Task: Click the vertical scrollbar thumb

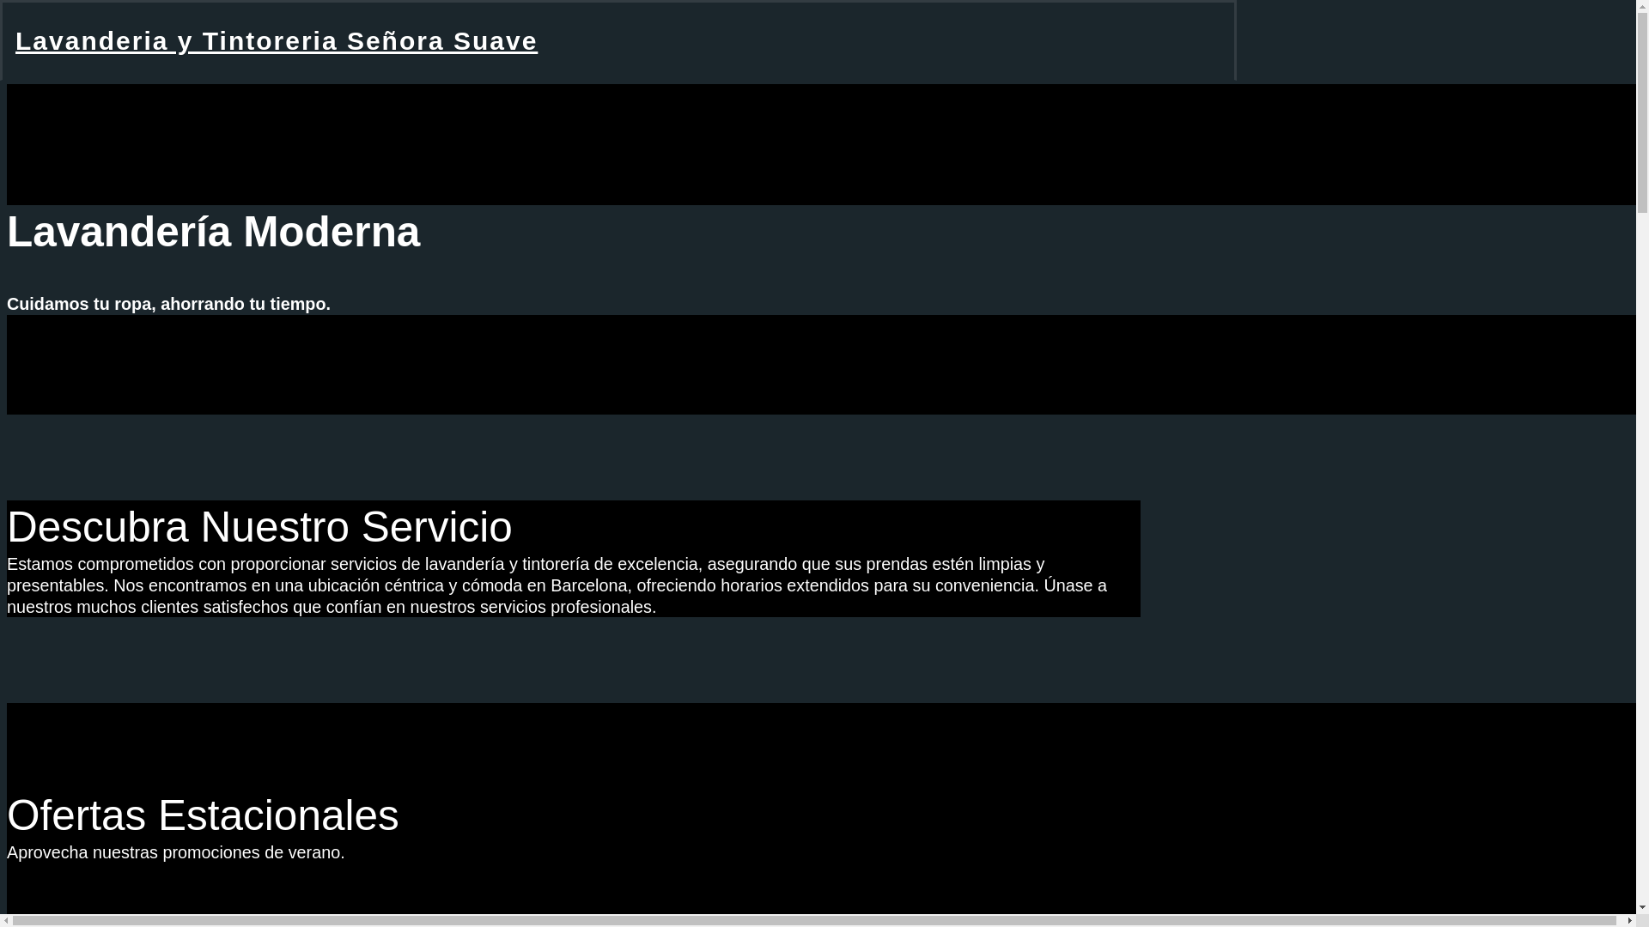Action: (1643, 112)
